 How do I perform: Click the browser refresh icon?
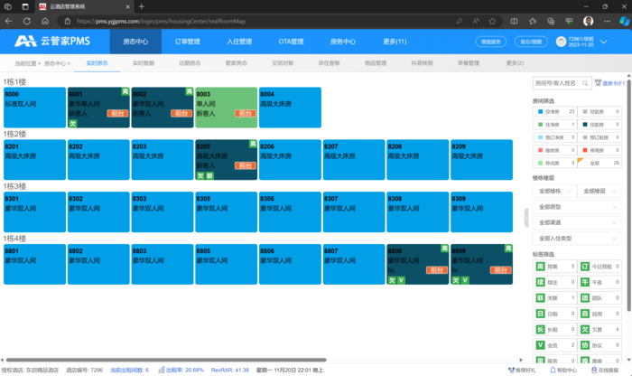26,21
